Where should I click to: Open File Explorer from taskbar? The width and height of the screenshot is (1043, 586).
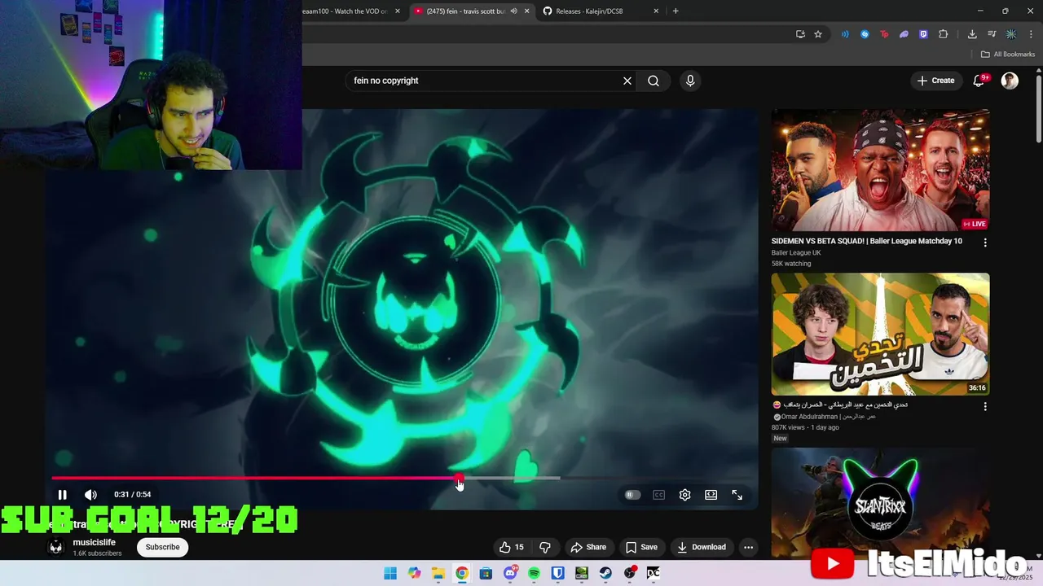[x=438, y=573]
